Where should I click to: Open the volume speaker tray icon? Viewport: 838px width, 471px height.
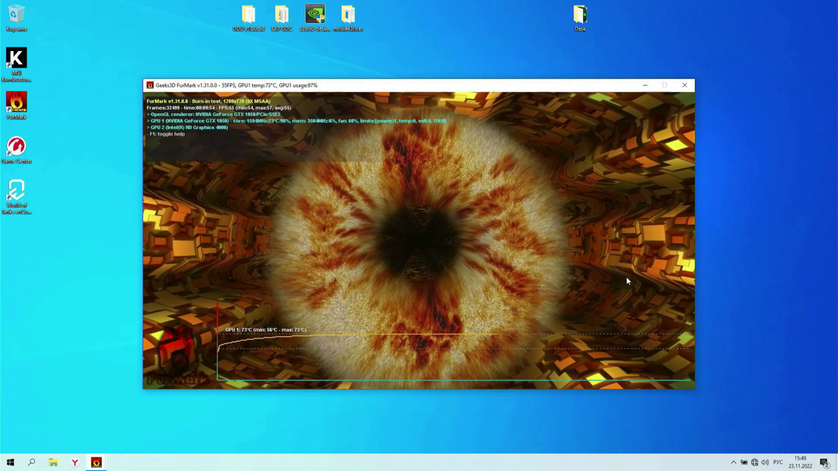click(765, 463)
